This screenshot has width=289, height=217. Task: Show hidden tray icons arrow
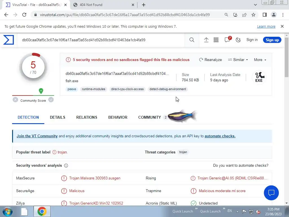(237, 212)
